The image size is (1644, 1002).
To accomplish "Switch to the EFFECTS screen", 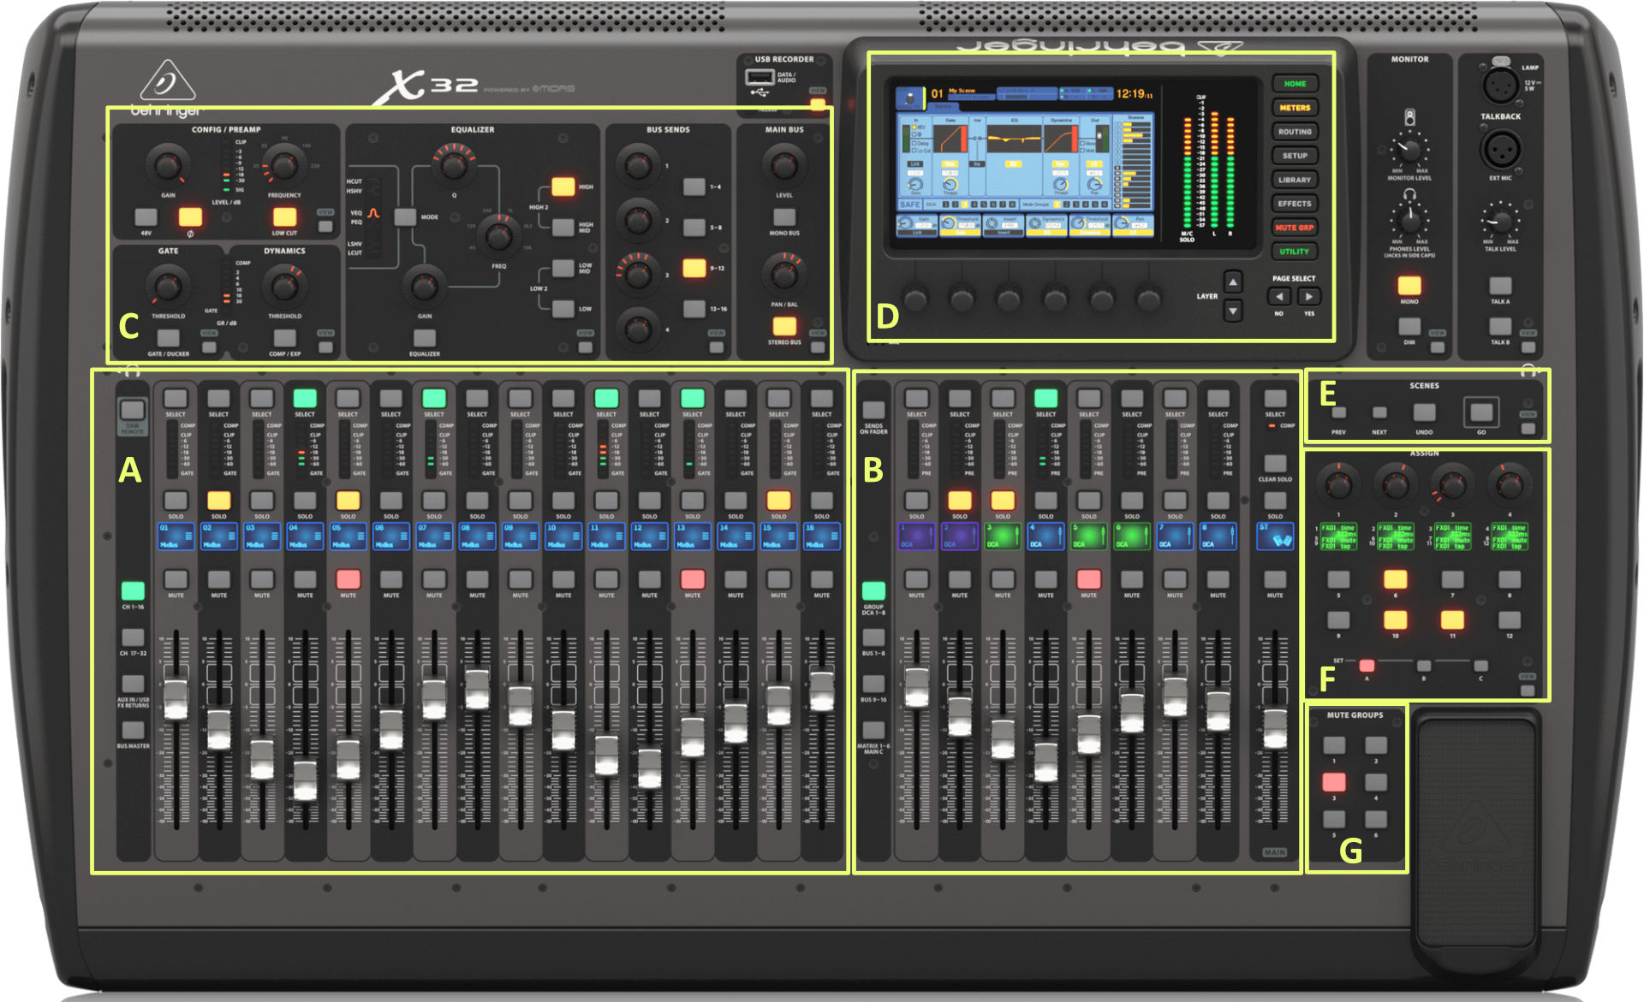I will (x=1294, y=204).
